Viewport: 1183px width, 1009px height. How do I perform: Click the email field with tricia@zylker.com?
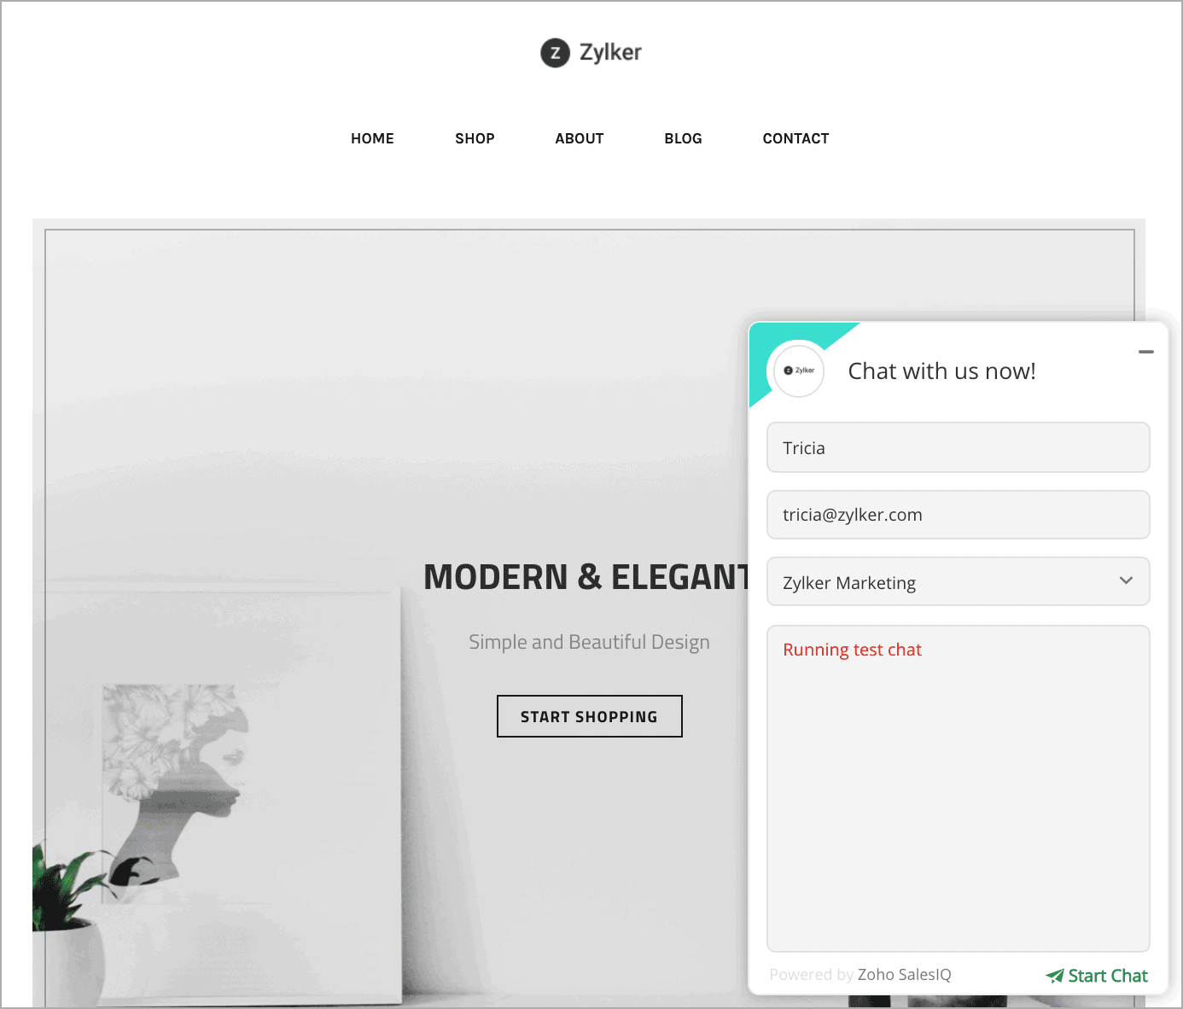(958, 515)
